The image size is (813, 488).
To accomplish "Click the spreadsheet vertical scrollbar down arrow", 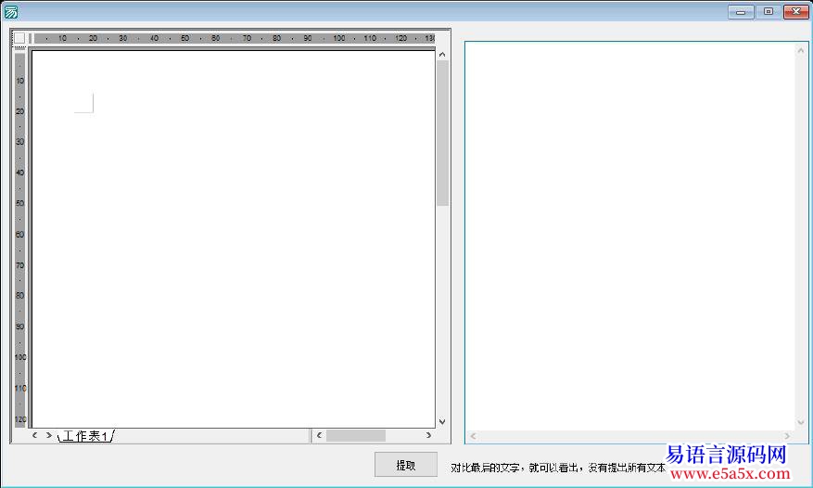I will [442, 421].
